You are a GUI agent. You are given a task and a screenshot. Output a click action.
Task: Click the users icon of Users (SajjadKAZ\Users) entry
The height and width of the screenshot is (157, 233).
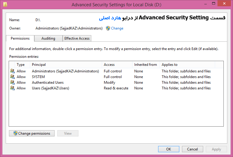point(13,88)
